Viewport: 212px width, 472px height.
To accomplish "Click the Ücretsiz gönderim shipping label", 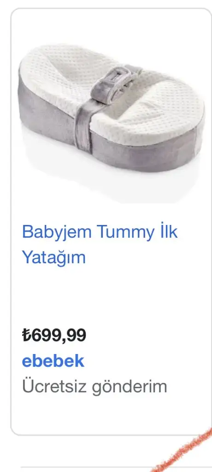I will point(94,387).
